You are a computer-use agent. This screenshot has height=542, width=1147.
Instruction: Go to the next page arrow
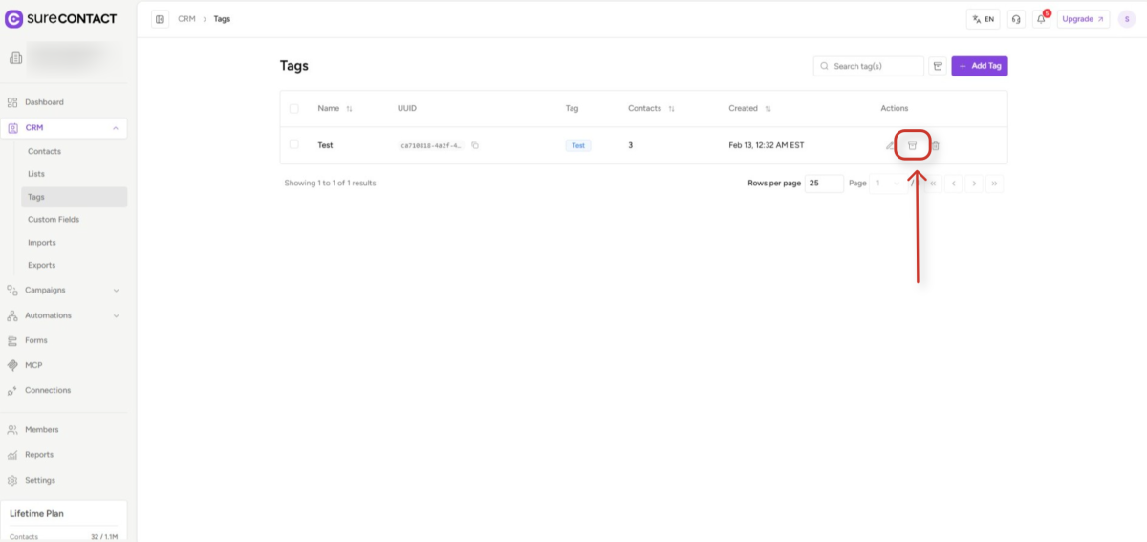pos(974,183)
